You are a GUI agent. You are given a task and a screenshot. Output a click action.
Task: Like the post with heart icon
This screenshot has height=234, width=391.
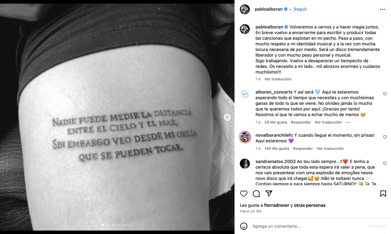coord(244,194)
